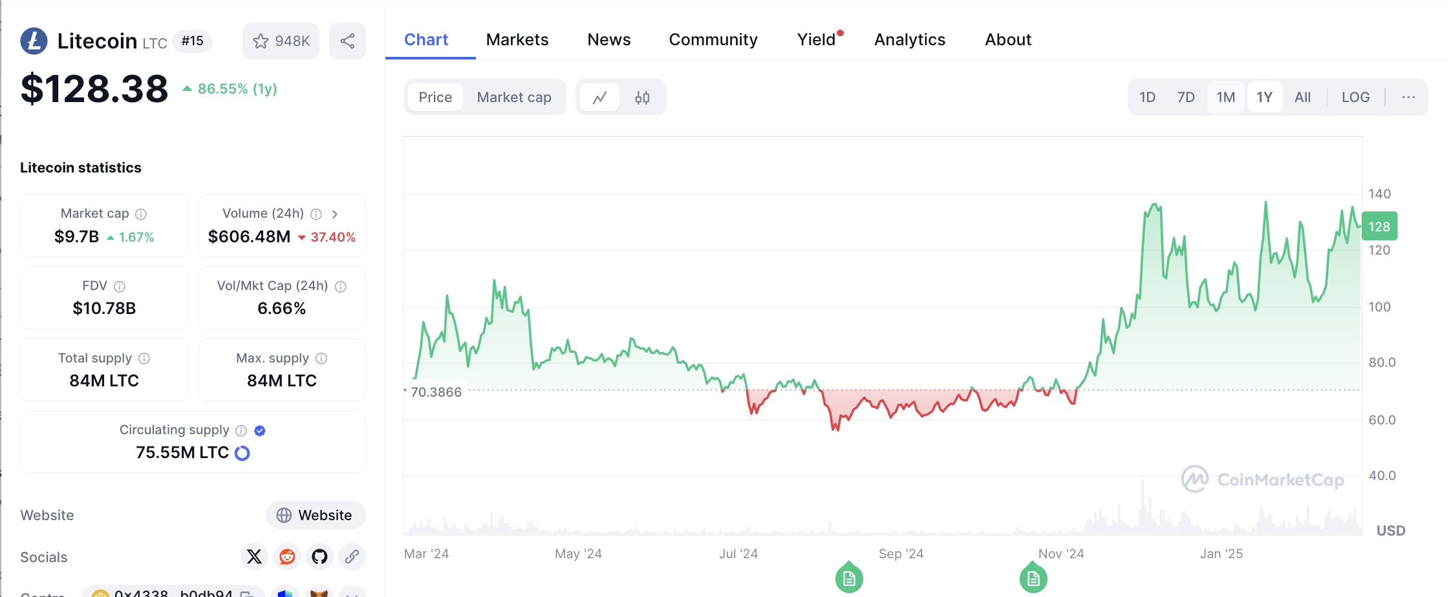Open the share icon button
Image resolution: width=1451 pixels, height=597 pixels.
347,41
